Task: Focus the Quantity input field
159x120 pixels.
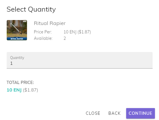Action: point(80,60)
